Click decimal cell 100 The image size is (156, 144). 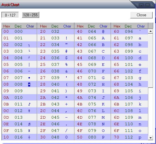click(129, 58)
